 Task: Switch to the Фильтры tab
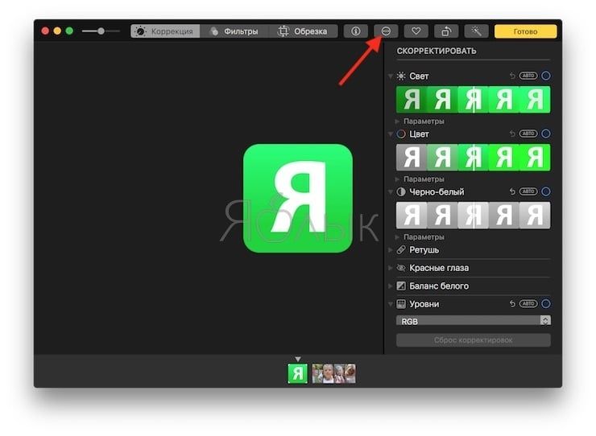coord(234,31)
